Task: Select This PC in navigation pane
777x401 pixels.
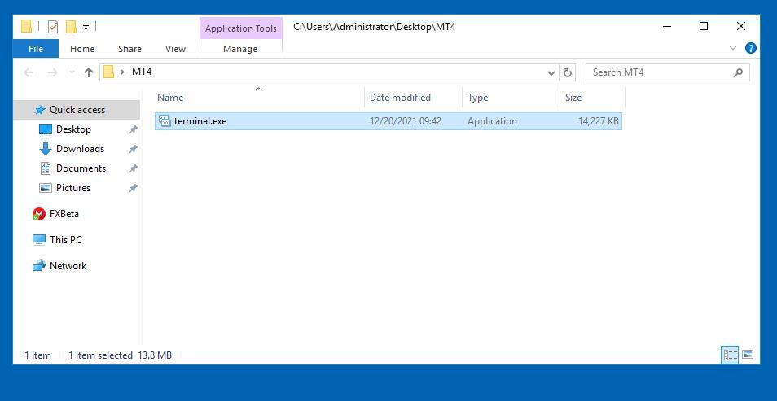Action: [65, 240]
